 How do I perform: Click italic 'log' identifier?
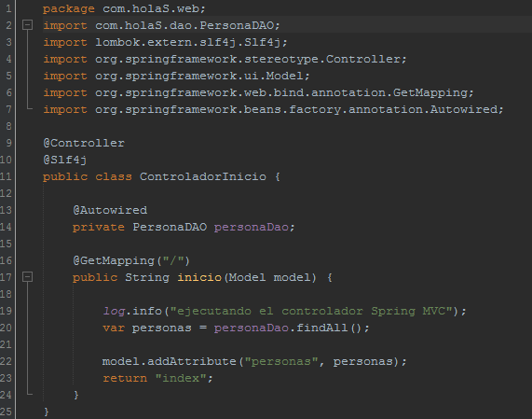pos(114,312)
